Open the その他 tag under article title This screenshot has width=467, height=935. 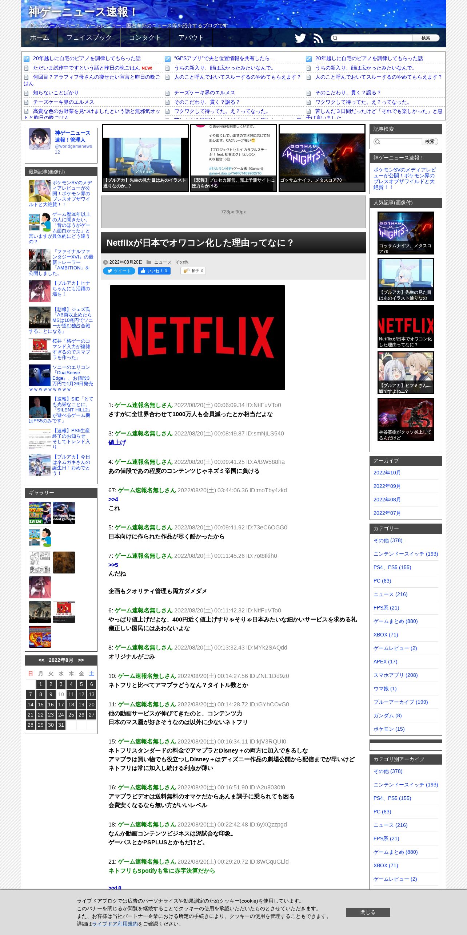click(182, 262)
